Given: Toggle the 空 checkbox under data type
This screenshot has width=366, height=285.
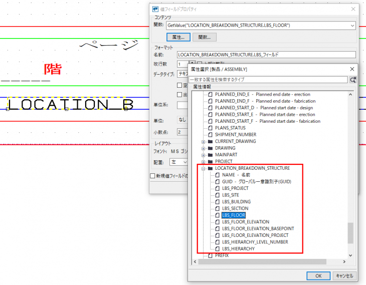Looking at the screenshot, I should click(179, 85).
